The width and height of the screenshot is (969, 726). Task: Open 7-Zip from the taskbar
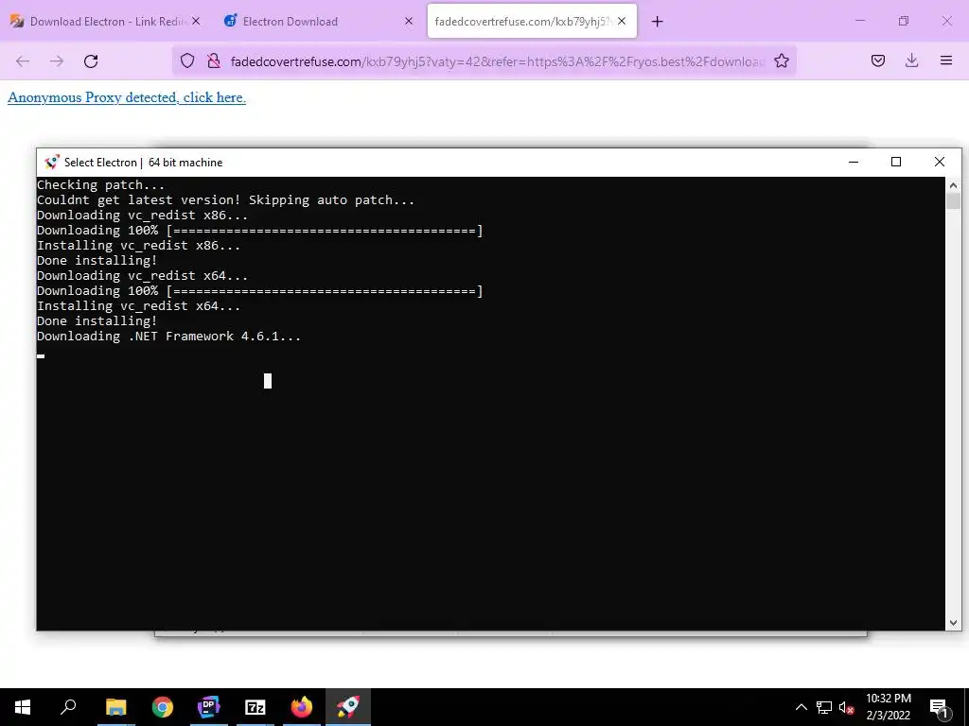click(255, 707)
